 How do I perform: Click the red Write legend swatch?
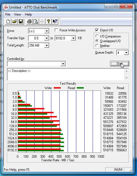(x=57, y=88)
